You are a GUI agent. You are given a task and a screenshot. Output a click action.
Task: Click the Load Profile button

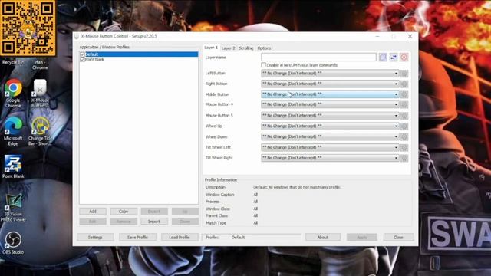180,237
